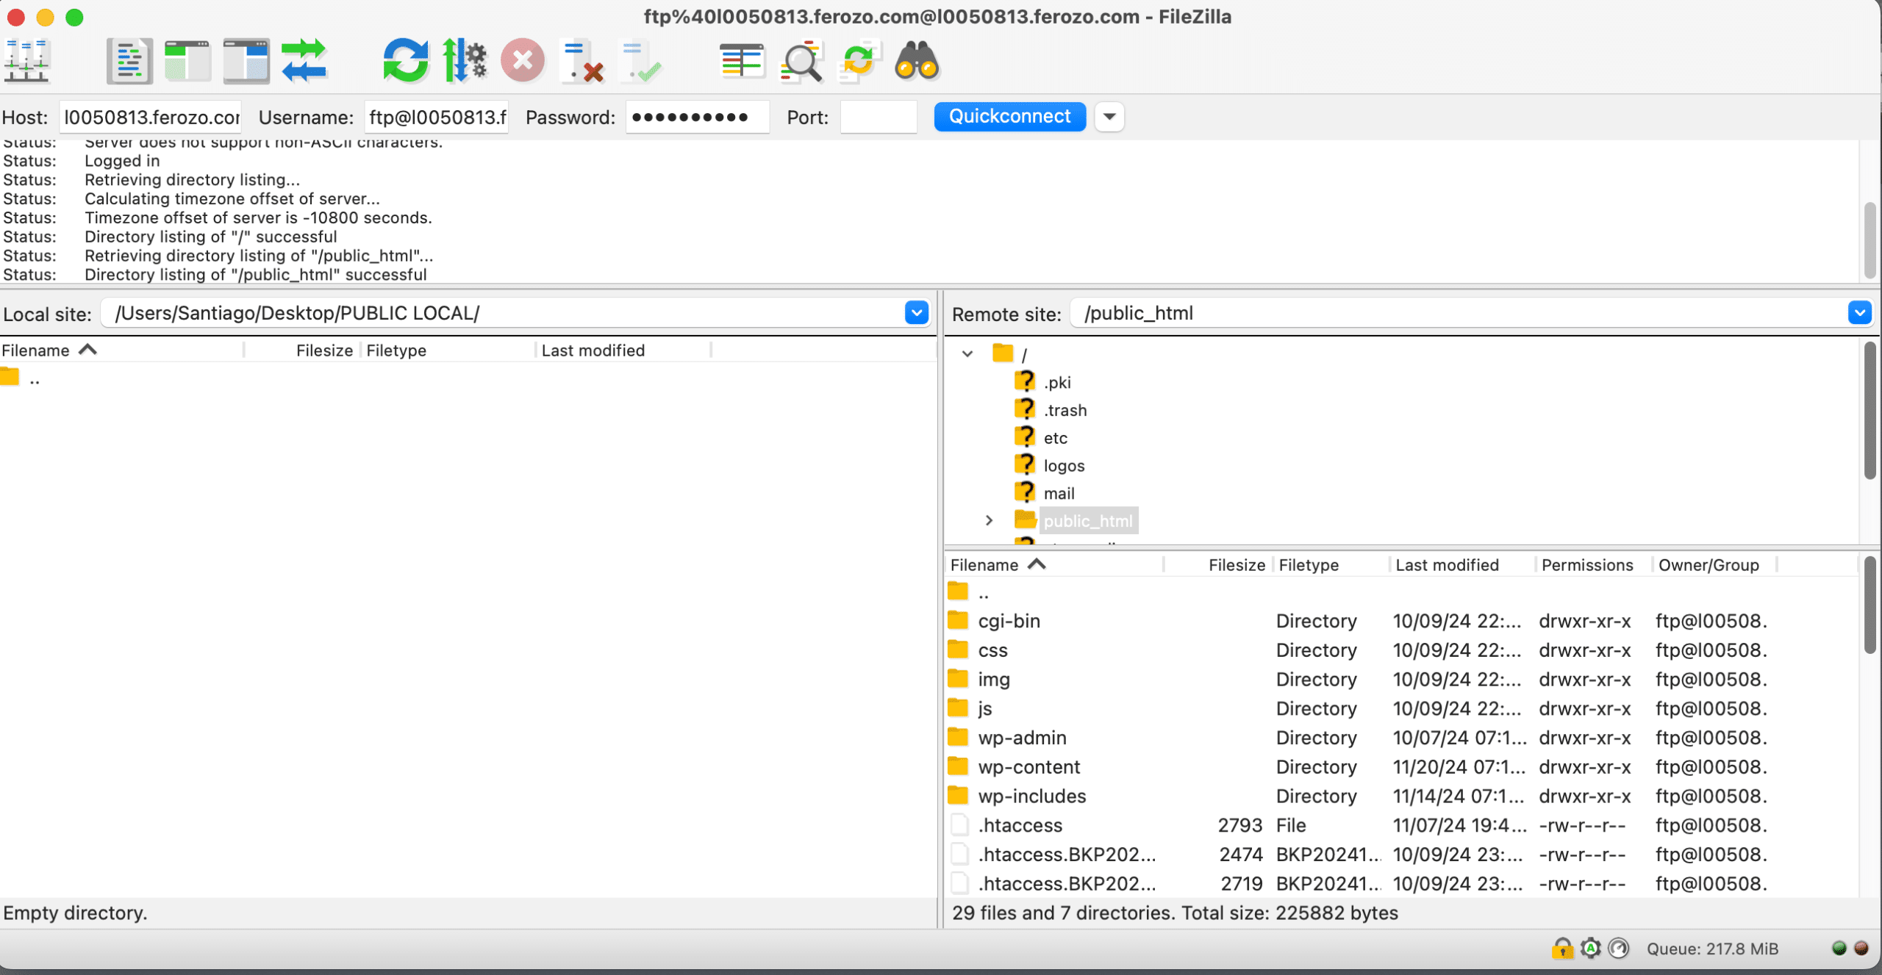The image size is (1882, 975).
Task: Toggle message log display
Action: coord(129,61)
